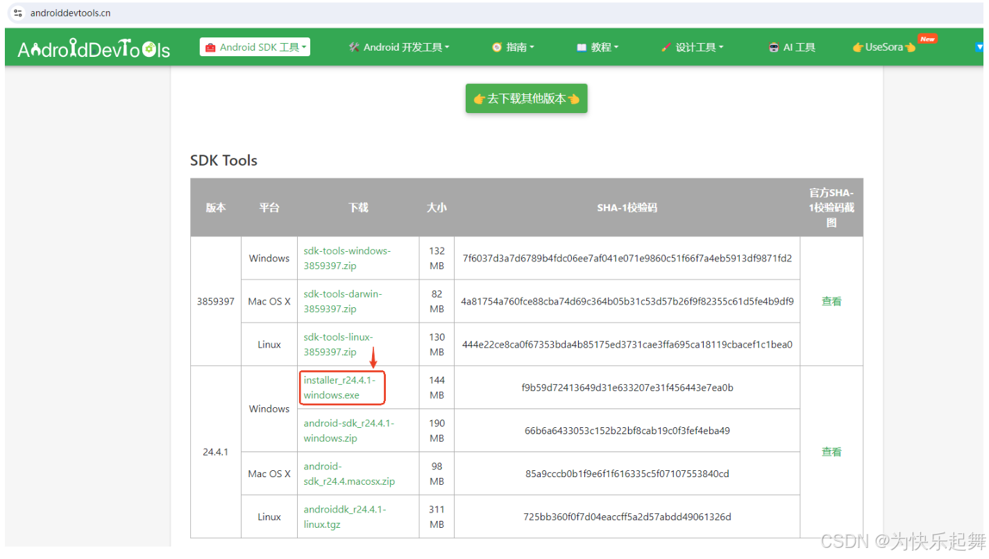Viewport: 989px width, 559px height.
Task: Expand the Android 开发工具 menu
Action: click(399, 47)
